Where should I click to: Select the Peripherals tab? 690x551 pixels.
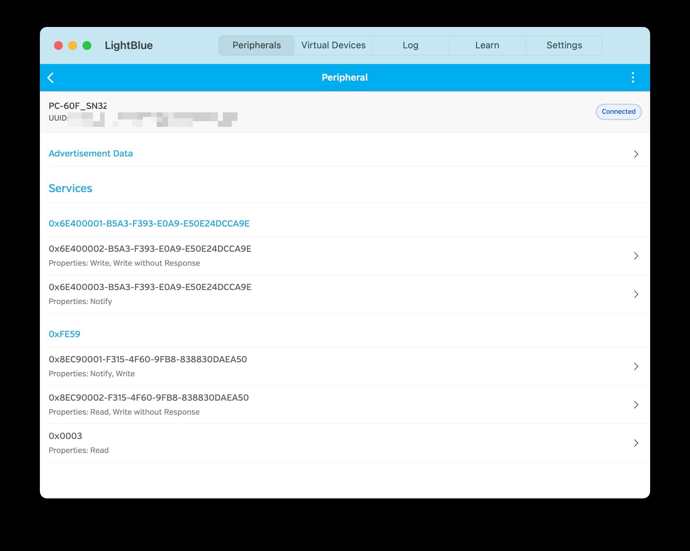tap(256, 45)
